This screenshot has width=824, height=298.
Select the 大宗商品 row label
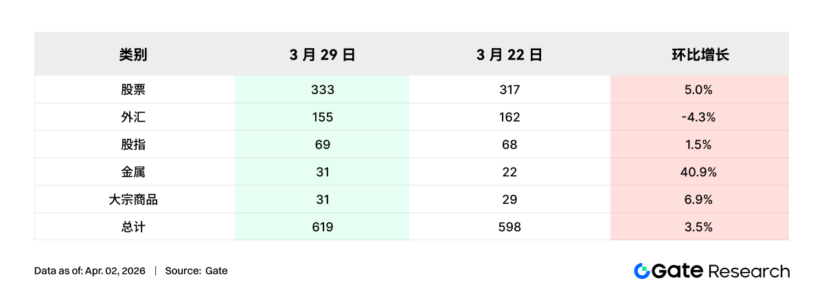click(133, 200)
